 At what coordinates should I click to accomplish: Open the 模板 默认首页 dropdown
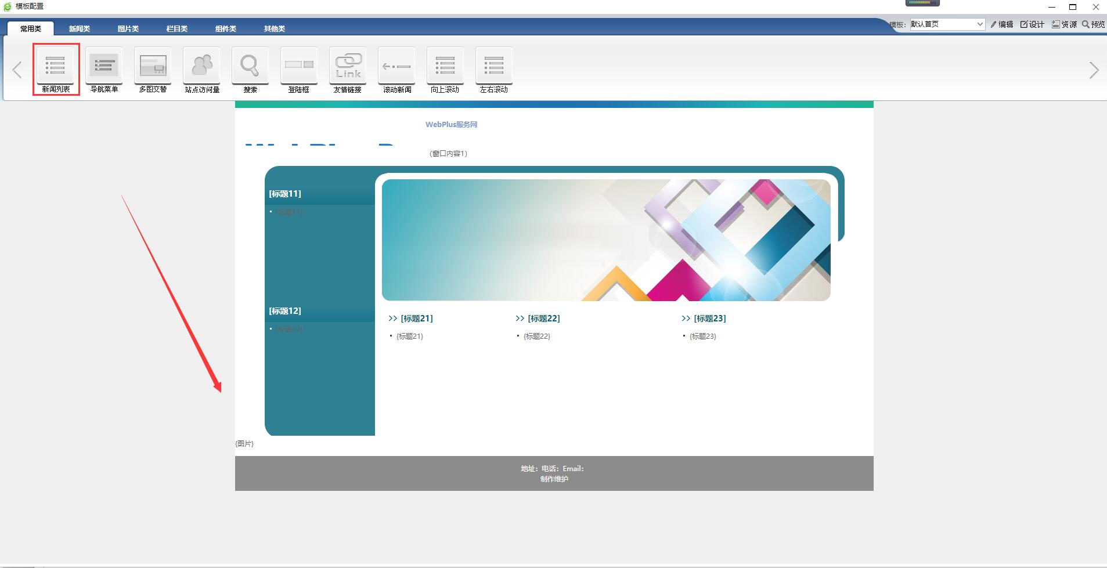pyautogui.click(x=946, y=24)
